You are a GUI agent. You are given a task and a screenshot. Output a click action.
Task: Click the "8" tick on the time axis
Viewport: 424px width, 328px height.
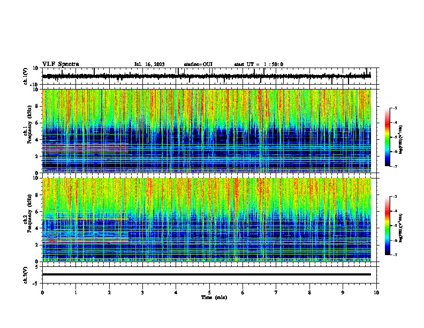309,293
